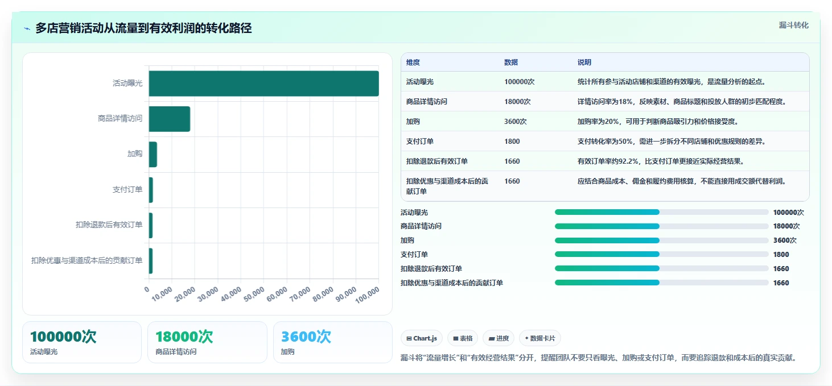The width and height of the screenshot is (832, 386).
Task: Click the 支付订单 bar in the chart
Action: pos(151,190)
